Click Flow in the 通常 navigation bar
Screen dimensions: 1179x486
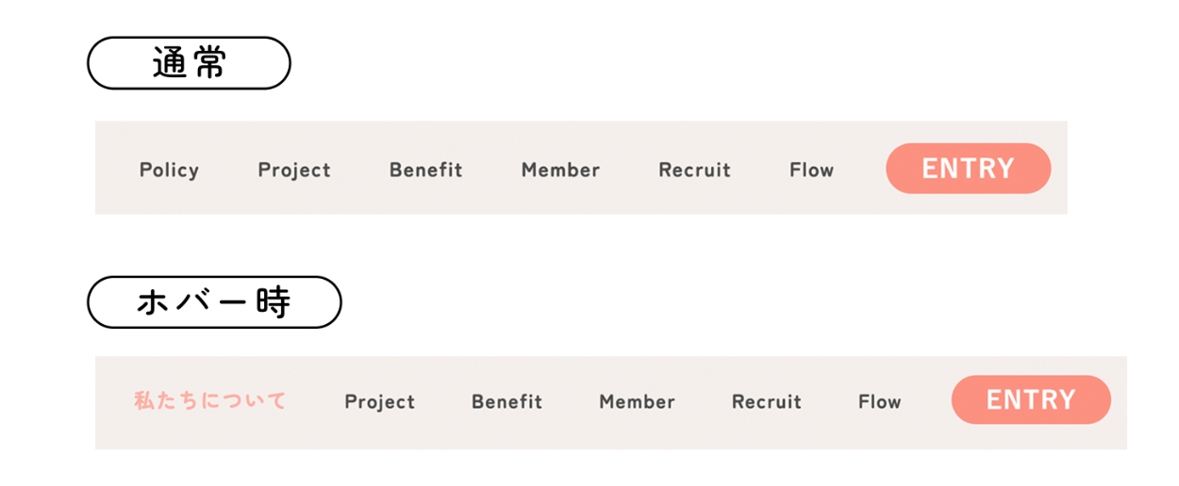811,170
